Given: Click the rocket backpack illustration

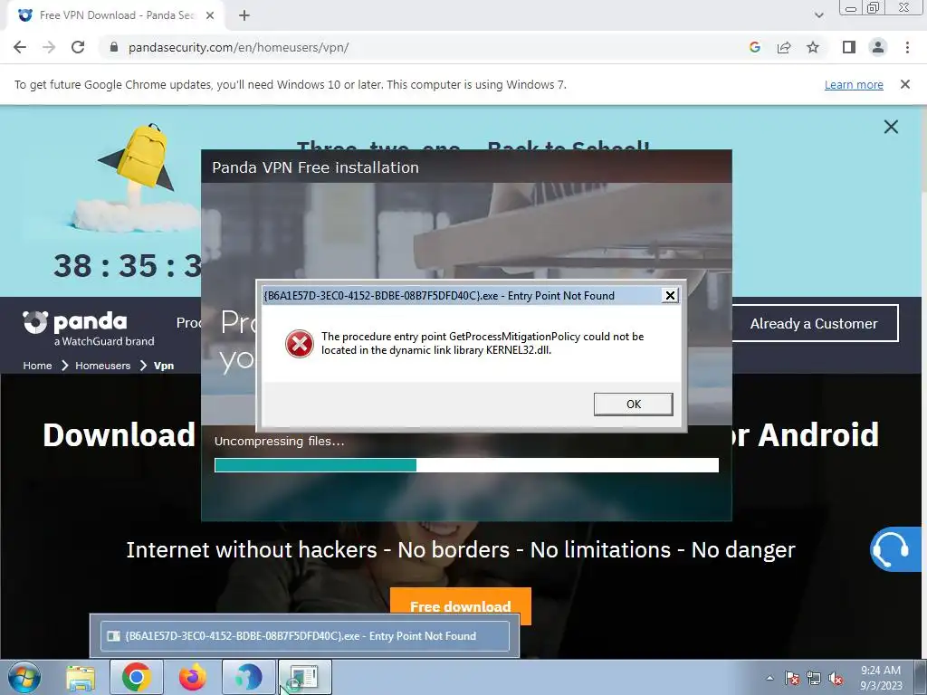Looking at the screenshot, I should pos(138,177).
